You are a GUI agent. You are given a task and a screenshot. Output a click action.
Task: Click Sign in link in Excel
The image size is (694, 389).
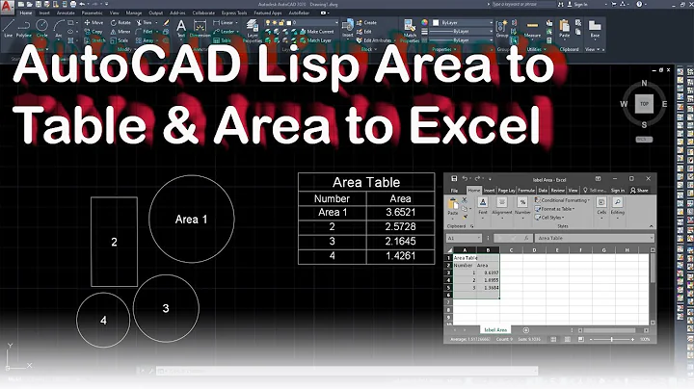(618, 191)
